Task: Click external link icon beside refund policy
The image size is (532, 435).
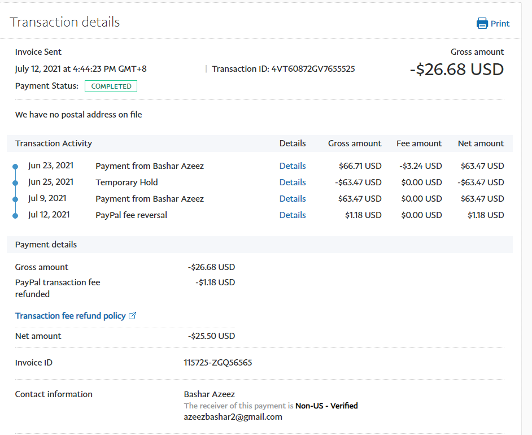Action: coord(133,316)
